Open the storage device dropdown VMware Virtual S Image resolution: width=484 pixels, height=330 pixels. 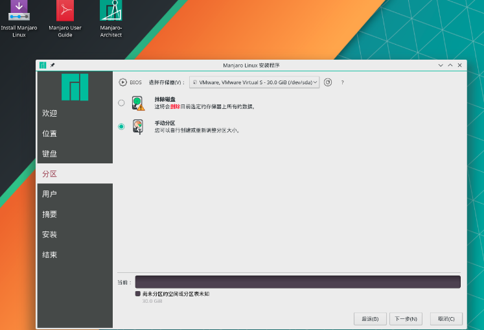click(x=255, y=82)
